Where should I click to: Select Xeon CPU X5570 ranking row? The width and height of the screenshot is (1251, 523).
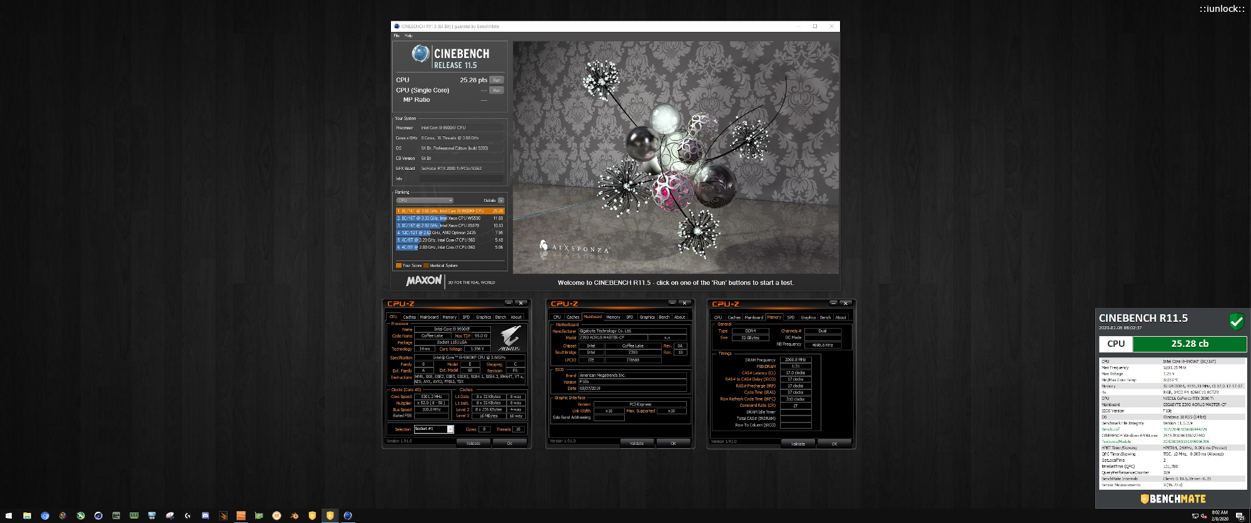(x=450, y=226)
